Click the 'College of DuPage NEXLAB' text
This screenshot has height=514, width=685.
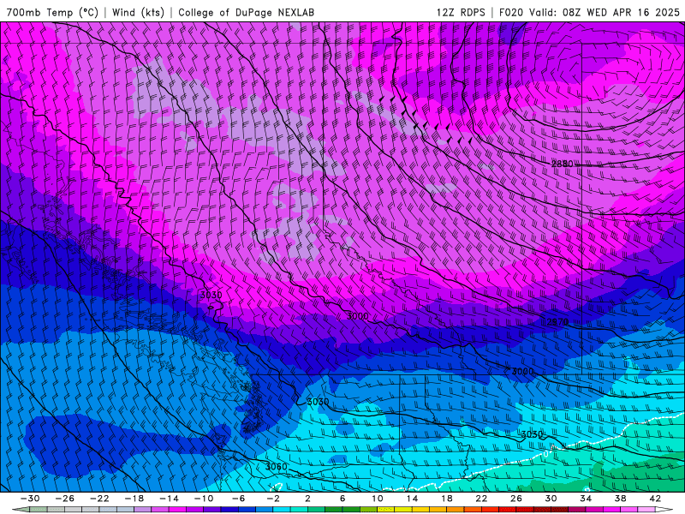[246, 12]
